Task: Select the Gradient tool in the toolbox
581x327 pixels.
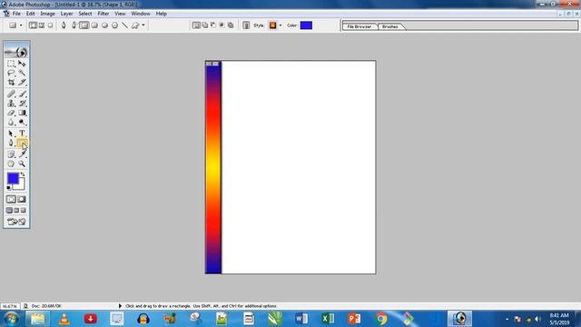Action: tap(22, 113)
